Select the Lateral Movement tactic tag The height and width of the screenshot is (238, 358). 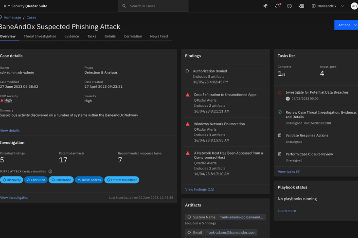(x=122, y=180)
